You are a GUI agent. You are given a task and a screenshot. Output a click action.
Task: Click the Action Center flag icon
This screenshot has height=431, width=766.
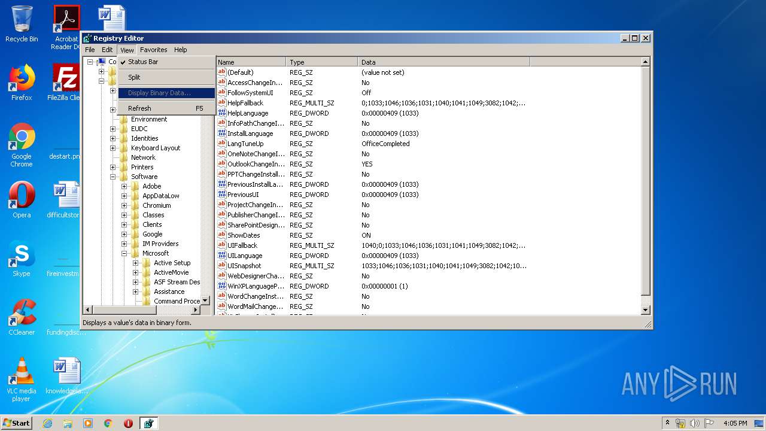[x=709, y=423]
